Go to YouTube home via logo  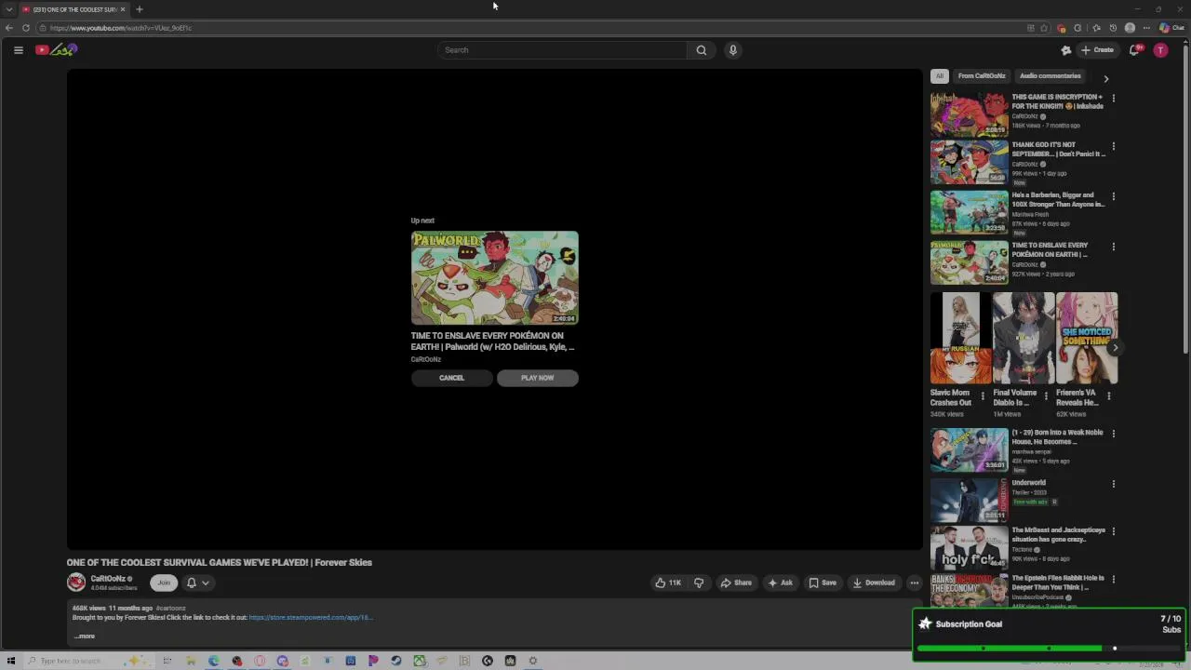coord(56,50)
